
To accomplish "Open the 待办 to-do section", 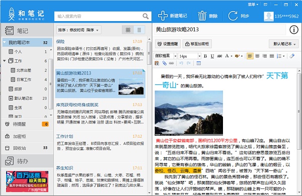I will pos(27,161).
